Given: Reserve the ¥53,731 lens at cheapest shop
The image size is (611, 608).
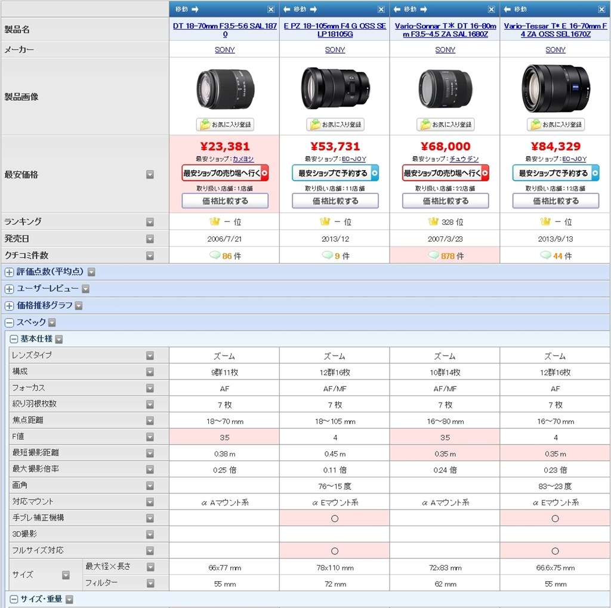Looking at the screenshot, I should tap(335, 173).
